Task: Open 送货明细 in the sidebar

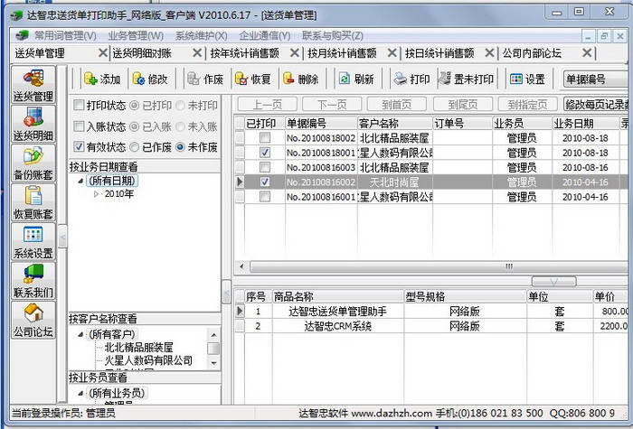Action: point(33,125)
